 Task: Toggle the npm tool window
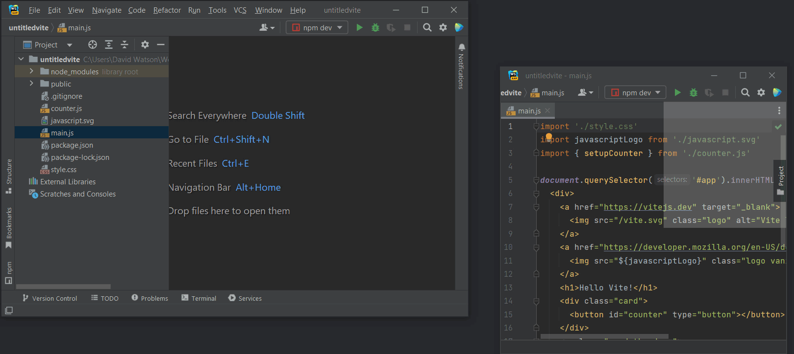tap(9, 272)
